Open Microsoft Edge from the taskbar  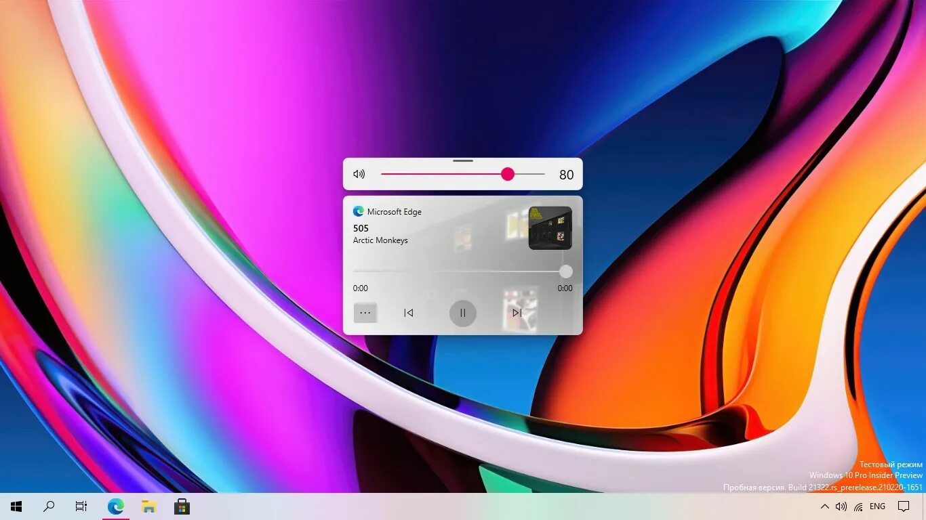[116, 506]
